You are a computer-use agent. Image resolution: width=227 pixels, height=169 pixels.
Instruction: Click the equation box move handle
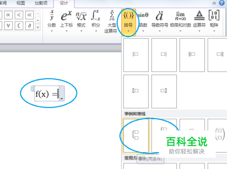(33, 89)
